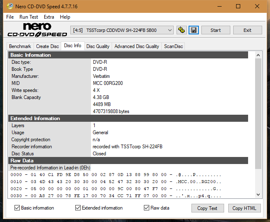
Task: Click the Disc type label
Action: [x=21, y=62]
